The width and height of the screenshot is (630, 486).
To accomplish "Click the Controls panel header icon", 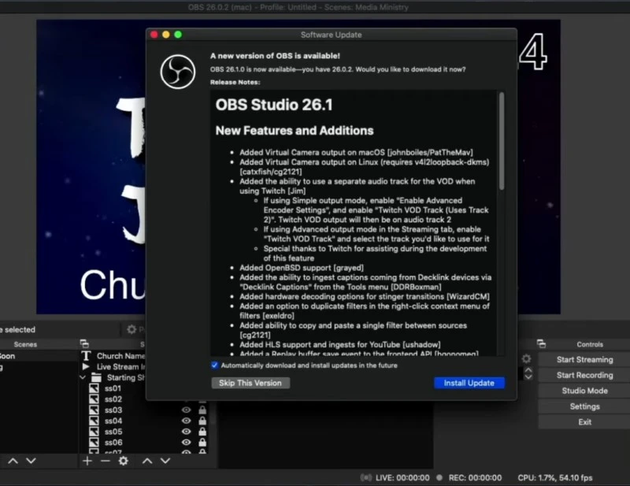I will click(x=541, y=343).
